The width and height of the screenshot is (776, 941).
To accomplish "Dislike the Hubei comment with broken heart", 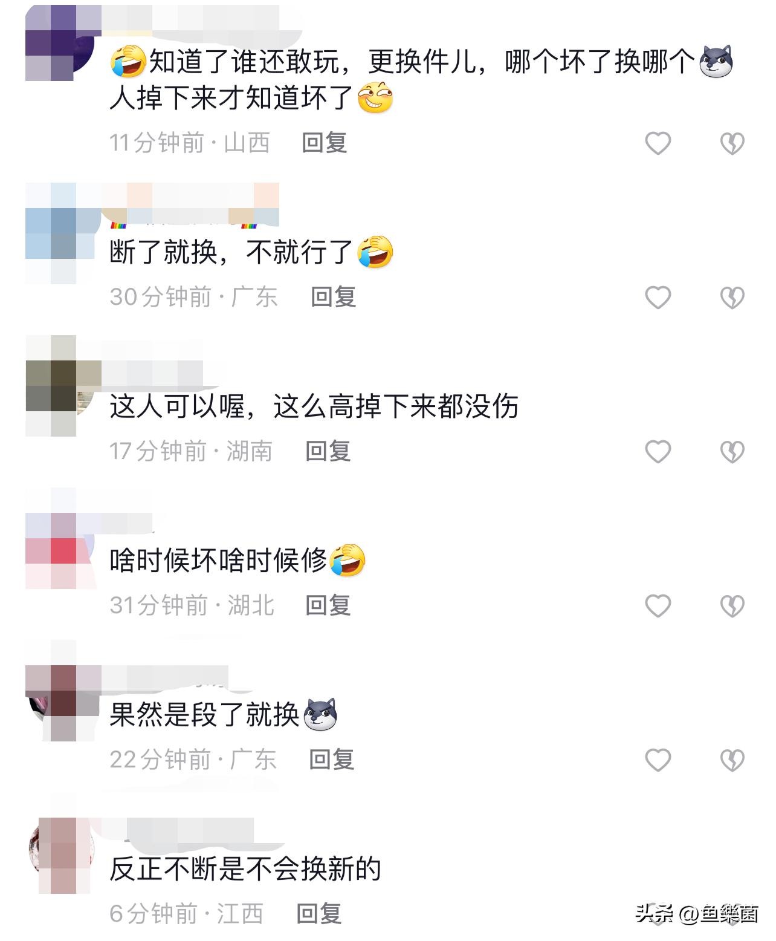I will (732, 606).
